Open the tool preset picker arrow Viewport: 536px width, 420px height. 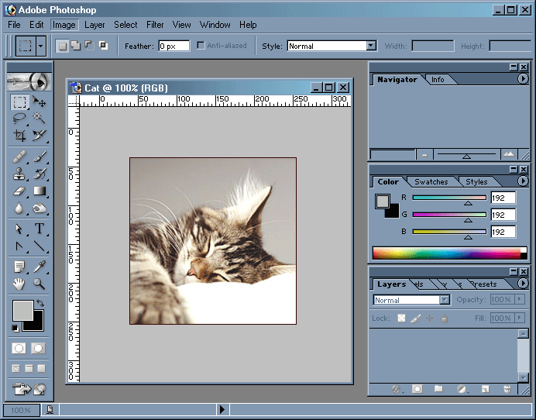tap(41, 46)
